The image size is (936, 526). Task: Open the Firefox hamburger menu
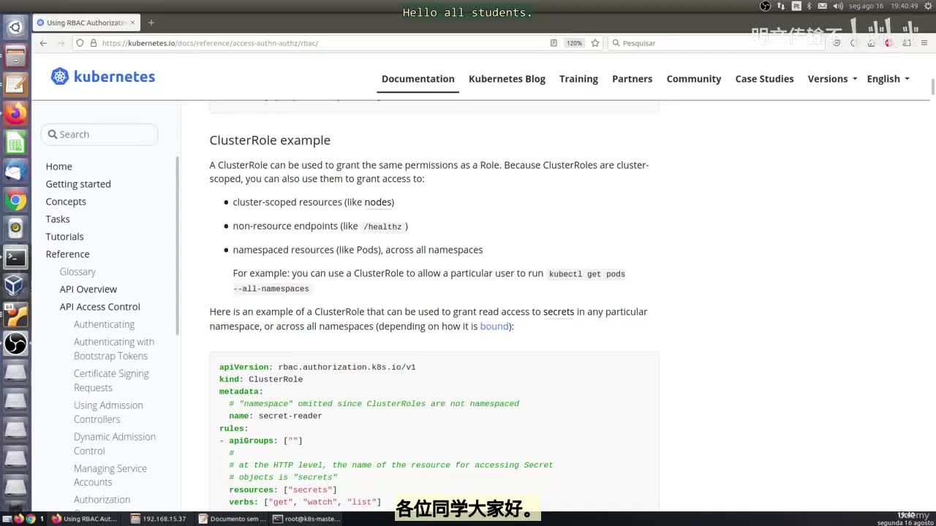(924, 43)
